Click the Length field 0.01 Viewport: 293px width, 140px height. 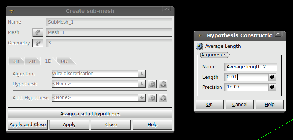coord(247,77)
